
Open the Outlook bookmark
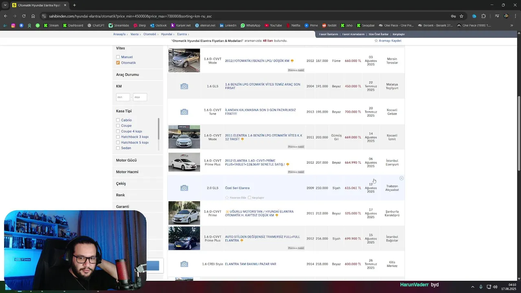pyautogui.click(x=158, y=25)
